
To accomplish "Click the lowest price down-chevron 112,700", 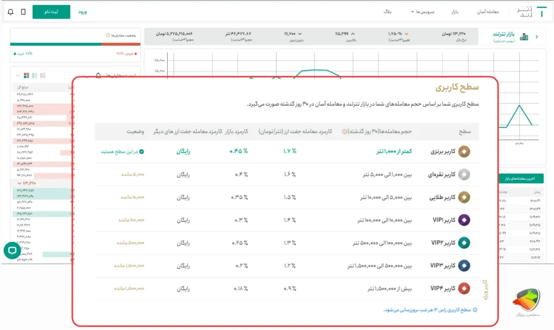I will point(300,34).
